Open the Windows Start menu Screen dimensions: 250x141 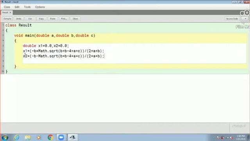[x=5, y=137]
